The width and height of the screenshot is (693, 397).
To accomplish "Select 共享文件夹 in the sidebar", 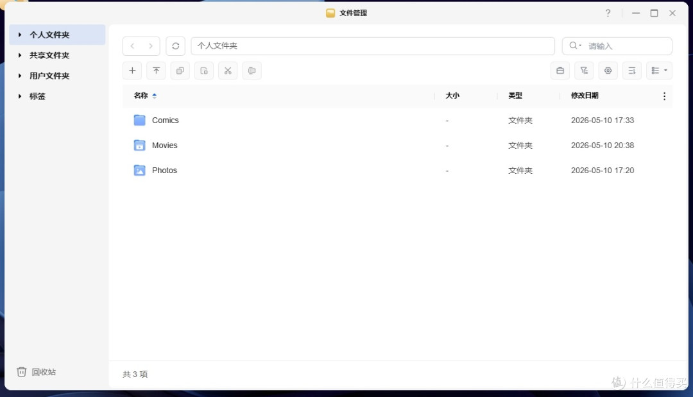I will (49, 55).
